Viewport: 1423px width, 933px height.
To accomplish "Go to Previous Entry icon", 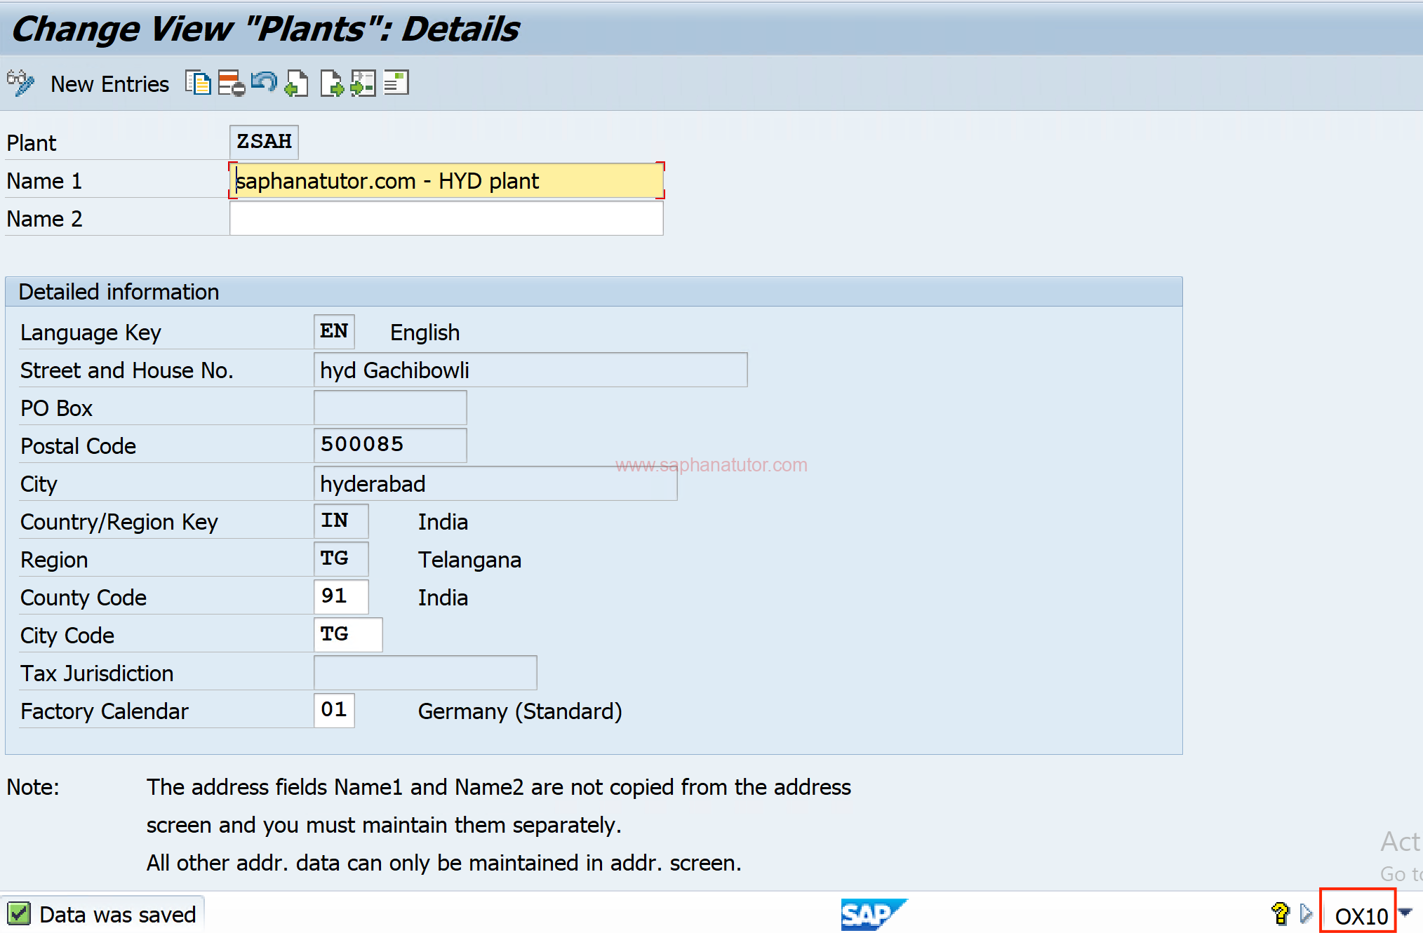I will click(297, 83).
